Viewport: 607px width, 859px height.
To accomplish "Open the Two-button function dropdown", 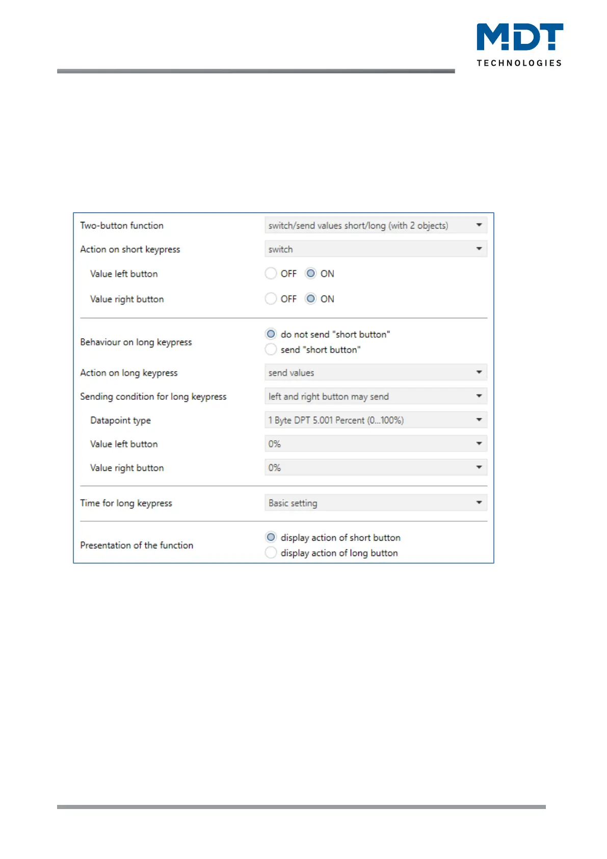I will (376, 225).
